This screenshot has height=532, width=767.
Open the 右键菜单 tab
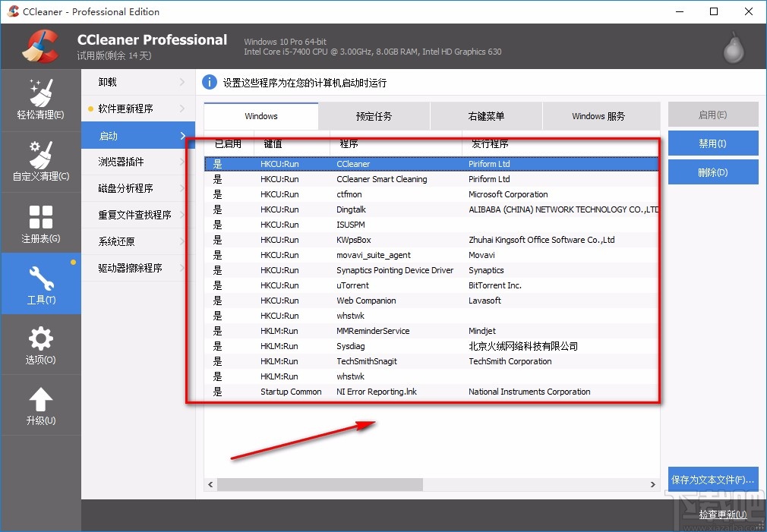click(x=486, y=115)
